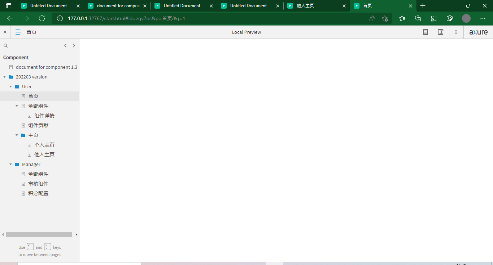The width and height of the screenshot is (493, 265).
Task: Open the preview options three-dot menu
Action: 456,32
